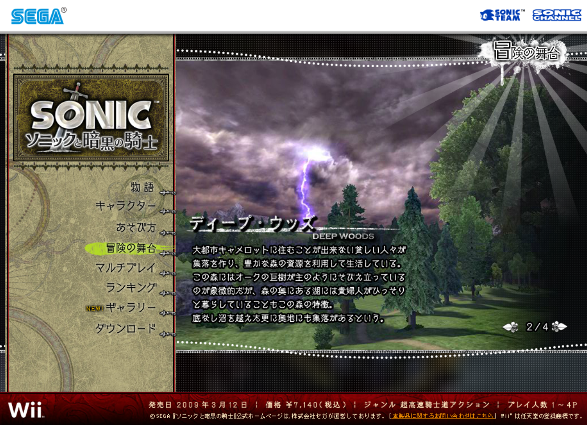Open the SEGA logo link
The height and width of the screenshot is (425, 587).
point(38,16)
